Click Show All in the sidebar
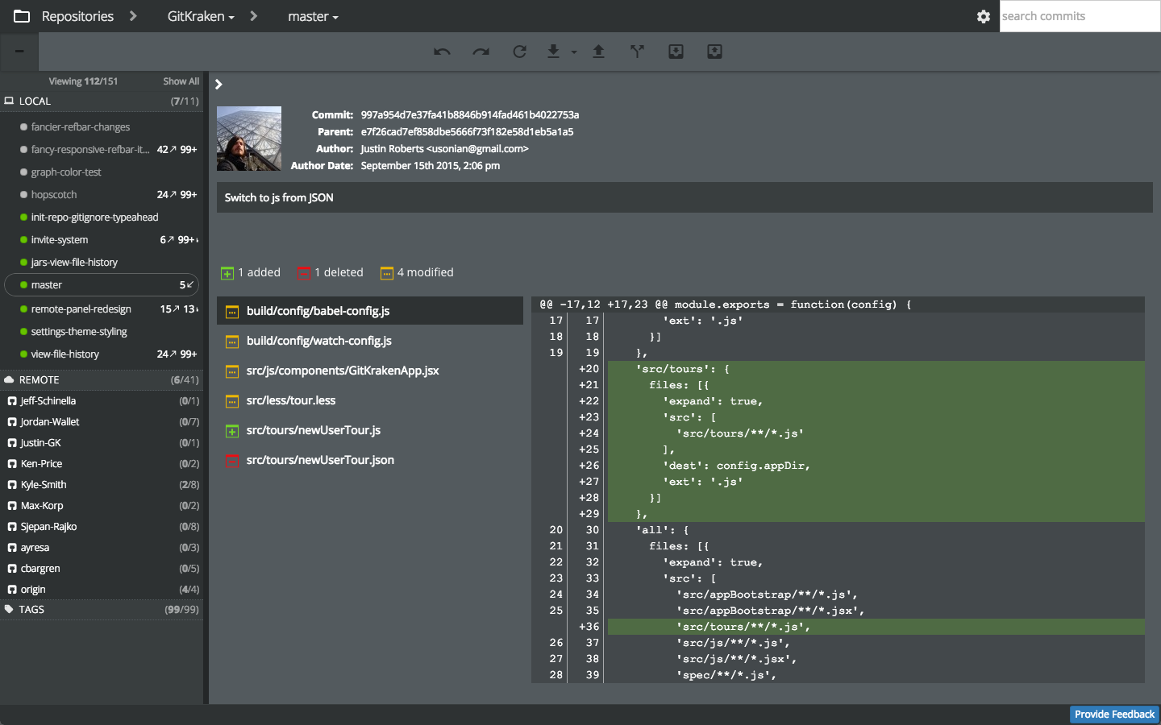This screenshot has height=725, width=1161. (x=181, y=81)
